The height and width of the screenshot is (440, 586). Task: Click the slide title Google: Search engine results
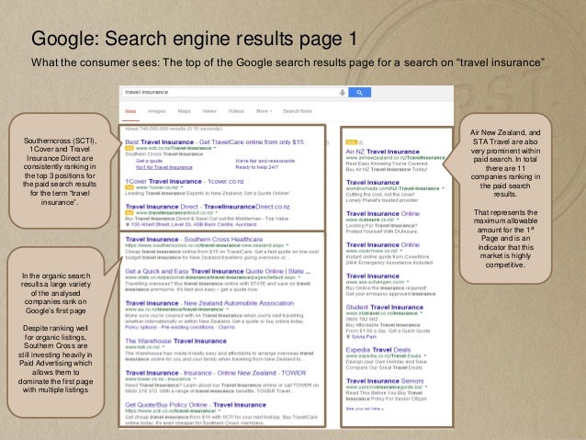tap(194, 39)
